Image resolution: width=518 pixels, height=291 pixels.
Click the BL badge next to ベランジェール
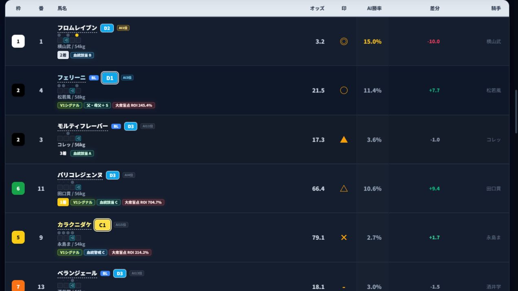(105, 273)
